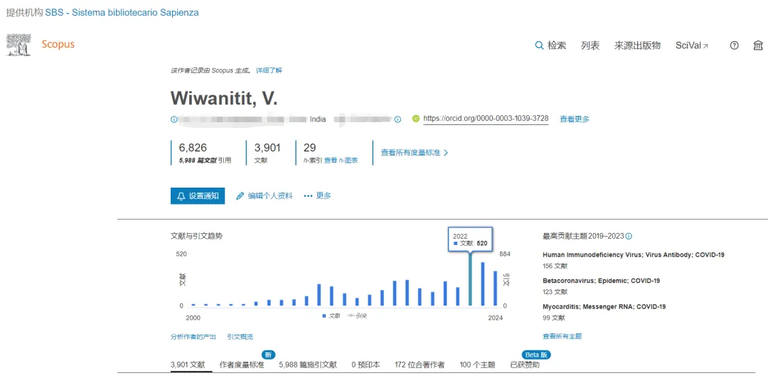This screenshot has height=383, width=768.
Task: Open the 来源出版物 menu item
Action: (x=637, y=45)
